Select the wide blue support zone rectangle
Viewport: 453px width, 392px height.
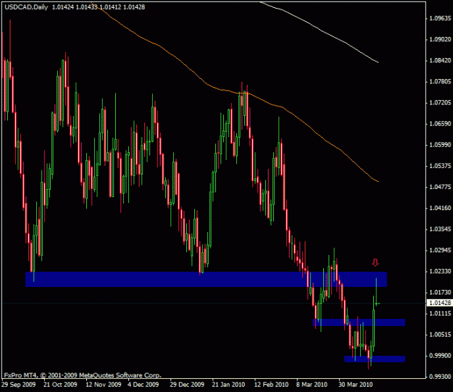click(206, 280)
